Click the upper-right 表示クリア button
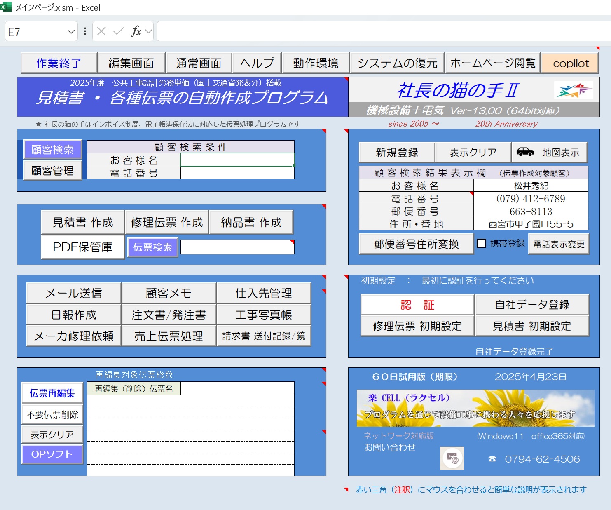 coord(473,152)
